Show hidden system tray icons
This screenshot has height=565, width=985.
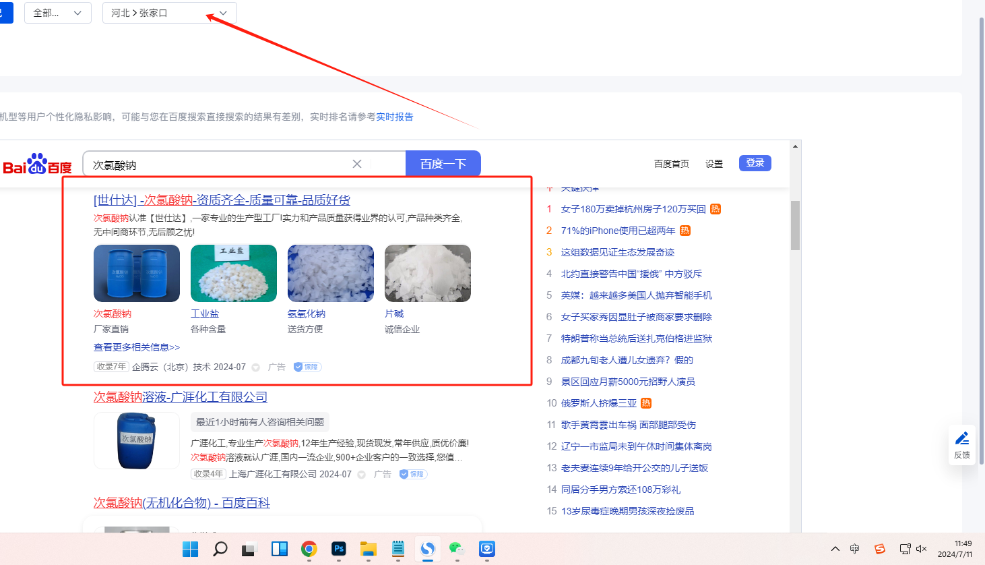(x=835, y=549)
